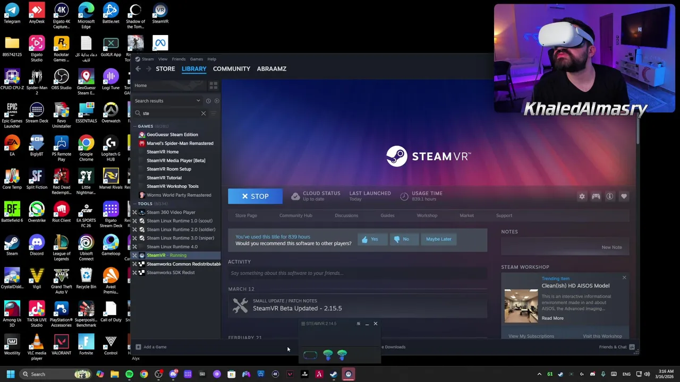The height and width of the screenshot is (382, 680).
Task: Click the Steam back navigation arrow
Action: pyautogui.click(x=138, y=69)
